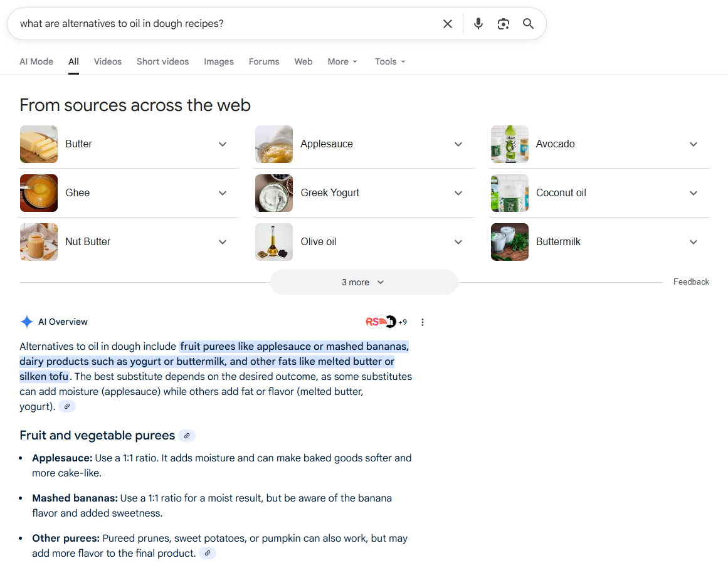The image size is (728, 568).
Task: Open Short videos tab
Action: click(162, 61)
